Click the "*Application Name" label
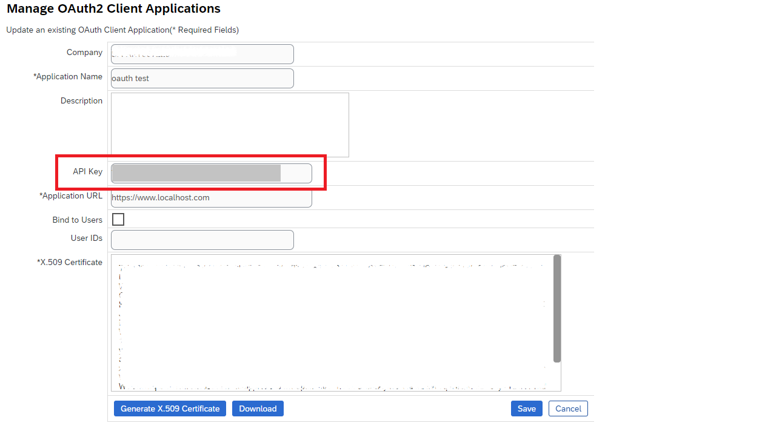 click(68, 76)
